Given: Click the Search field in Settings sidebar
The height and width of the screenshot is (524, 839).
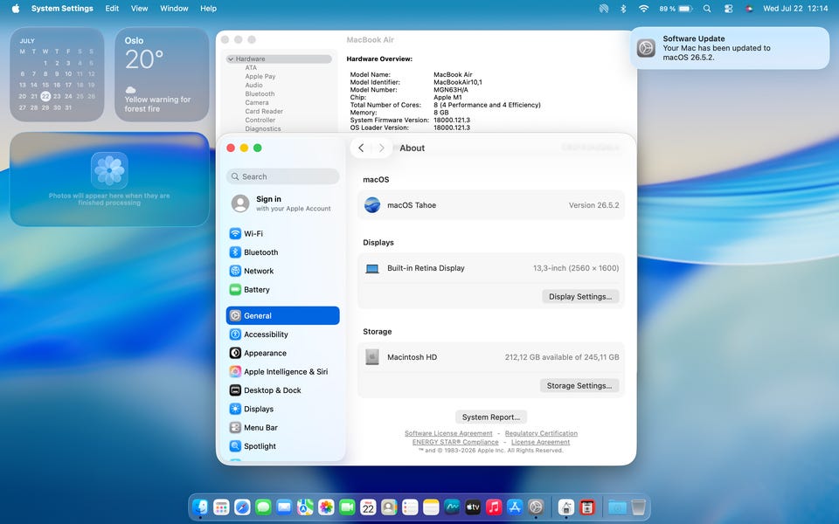Looking at the screenshot, I should 283,176.
